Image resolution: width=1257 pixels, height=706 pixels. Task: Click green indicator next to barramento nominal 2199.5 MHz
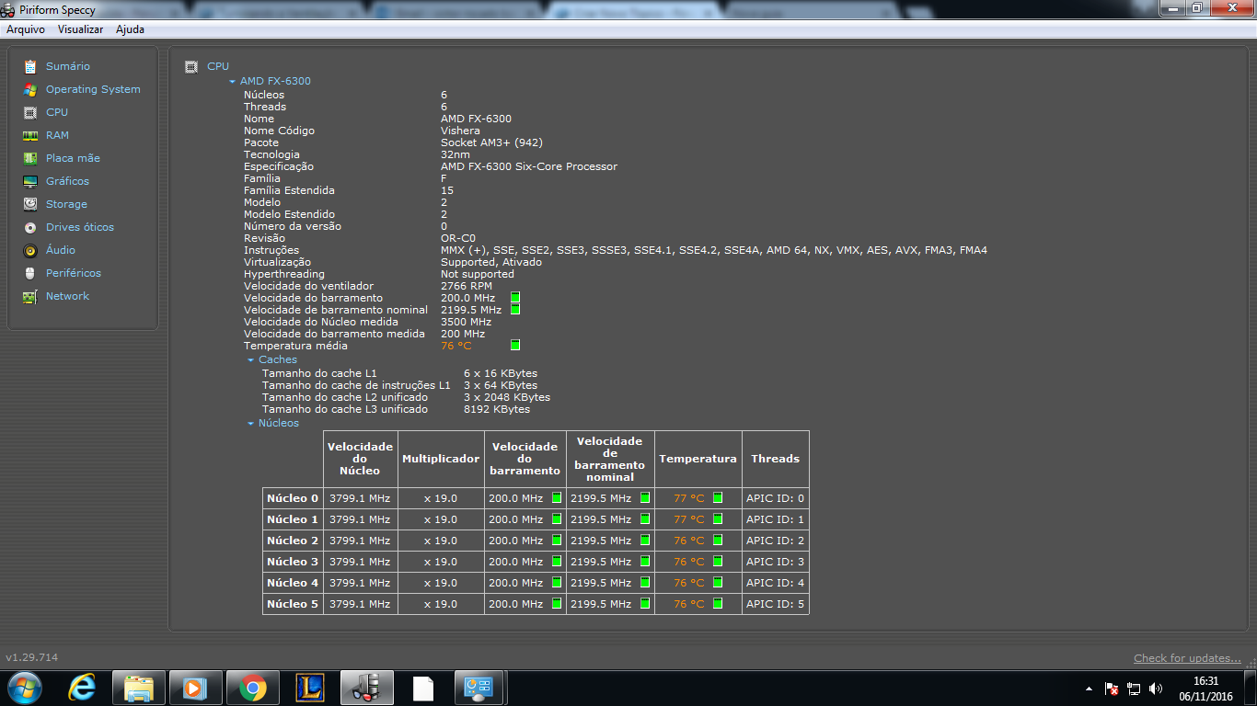tap(515, 310)
